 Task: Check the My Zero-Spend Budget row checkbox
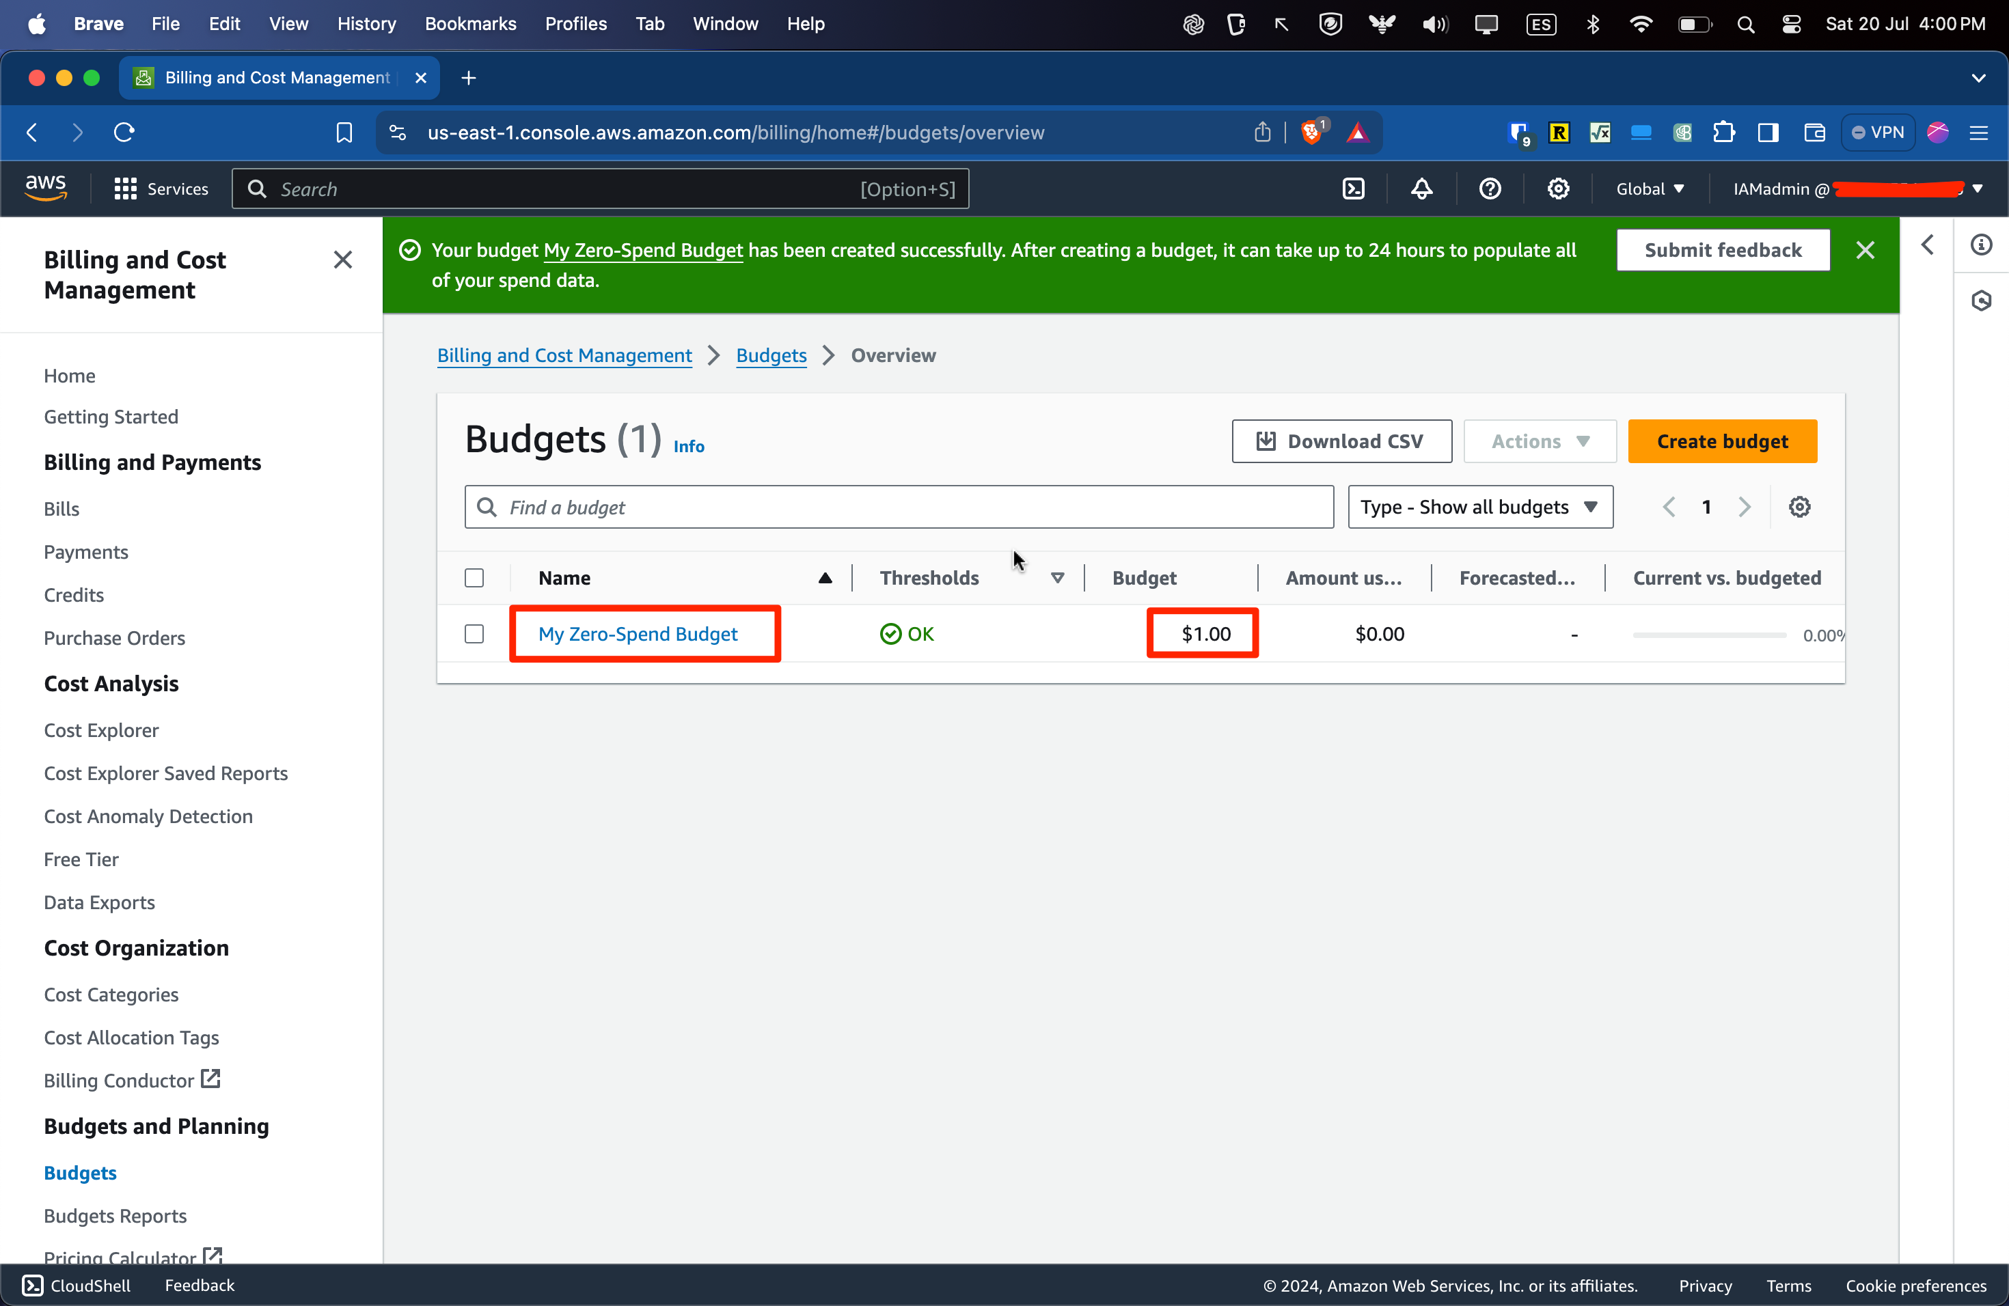click(474, 634)
